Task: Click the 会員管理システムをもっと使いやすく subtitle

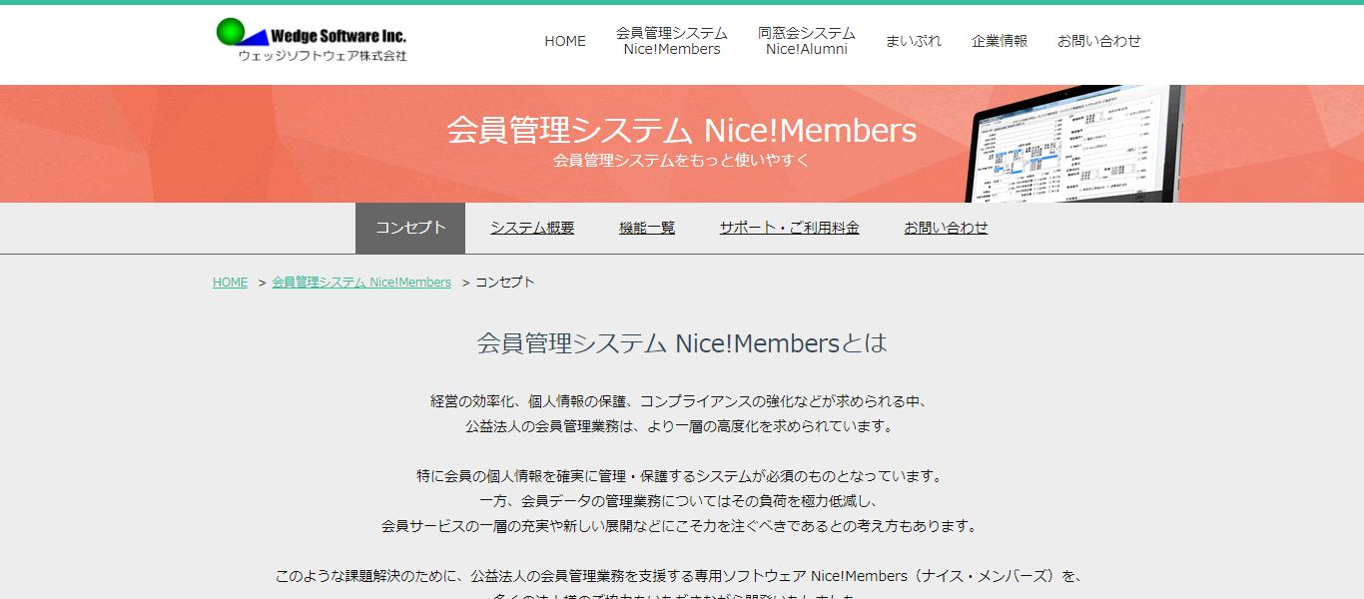Action: [x=683, y=160]
